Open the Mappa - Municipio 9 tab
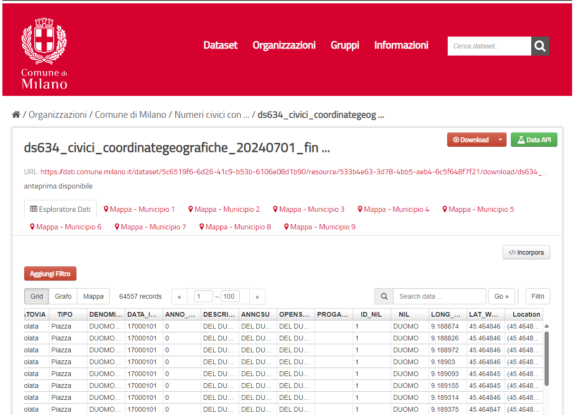Image resolution: width=583 pixels, height=415 pixels. (320, 227)
